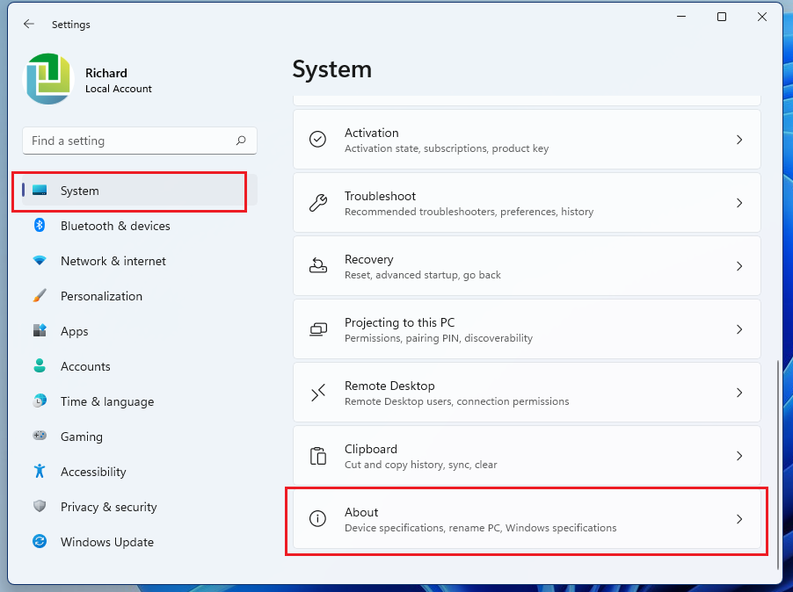Click the Gaming controller icon
This screenshot has height=592, width=793.
pyautogui.click(x=40, y=437)
